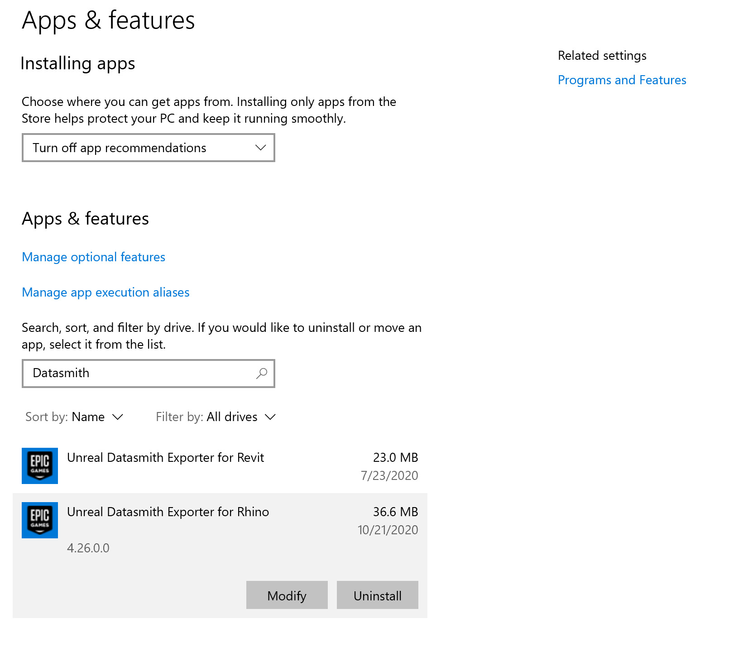This screenshot has height=647, width=743.
Task: Click the Related settings heading
Action: 602,55
